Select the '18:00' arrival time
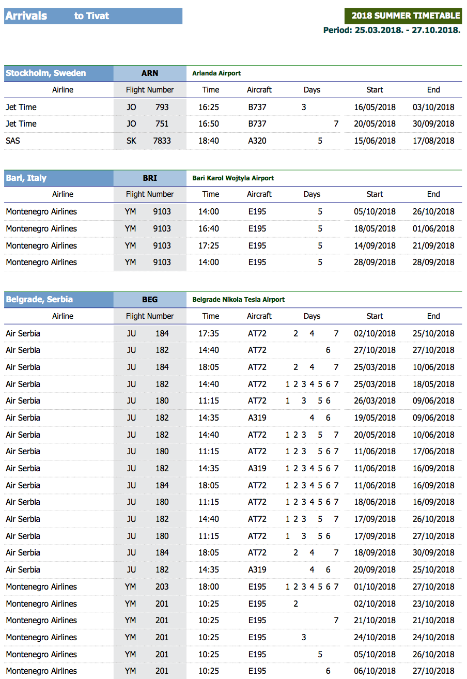Image resolution: width=467 pixels, height=679 pixels. click(x=209, y=587)
